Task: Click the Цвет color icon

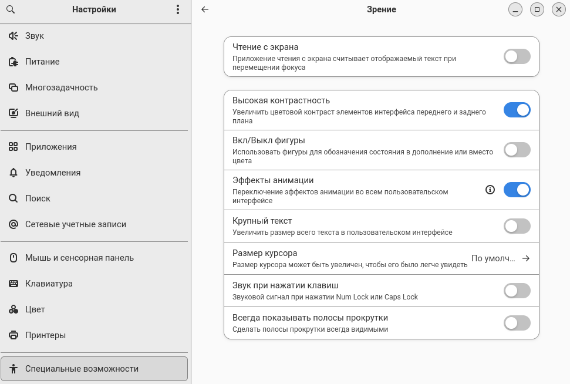Action: click(x=14, y=309)
